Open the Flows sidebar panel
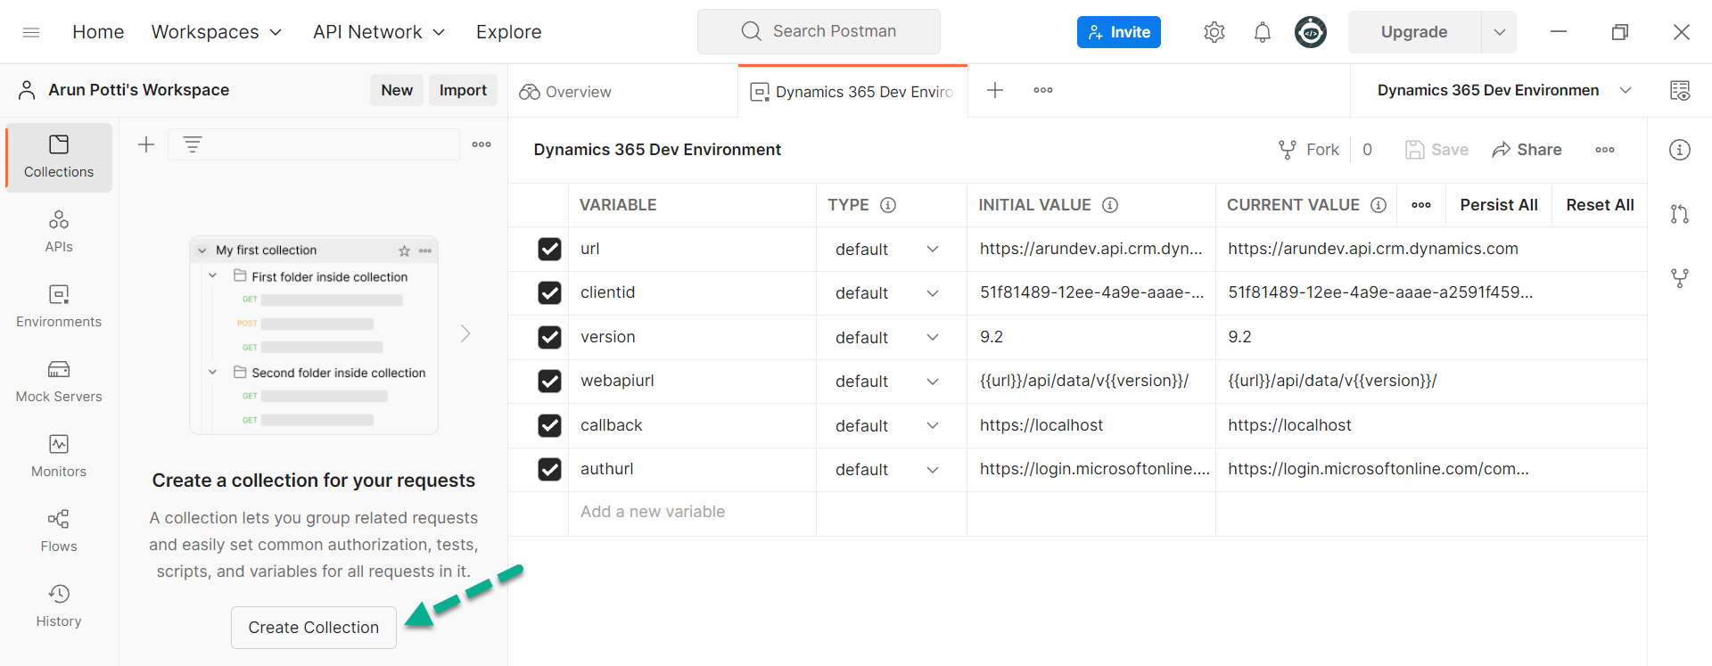This screenshot has width=1712, height=666. tap(59, 531)
